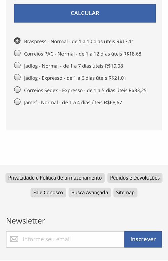Click the blue CALCULAR button
Viewport: 168px width, 261px height.
tap(85, 13)
